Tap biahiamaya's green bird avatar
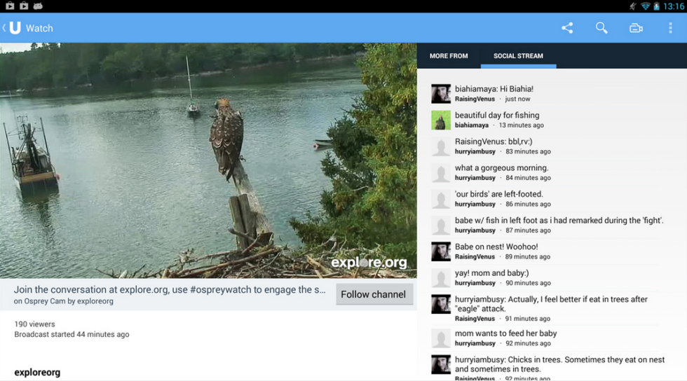Screen dimensions: 687x381 coord(441,120)
